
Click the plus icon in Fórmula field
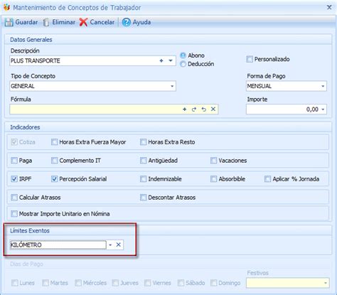pos(185,109)
